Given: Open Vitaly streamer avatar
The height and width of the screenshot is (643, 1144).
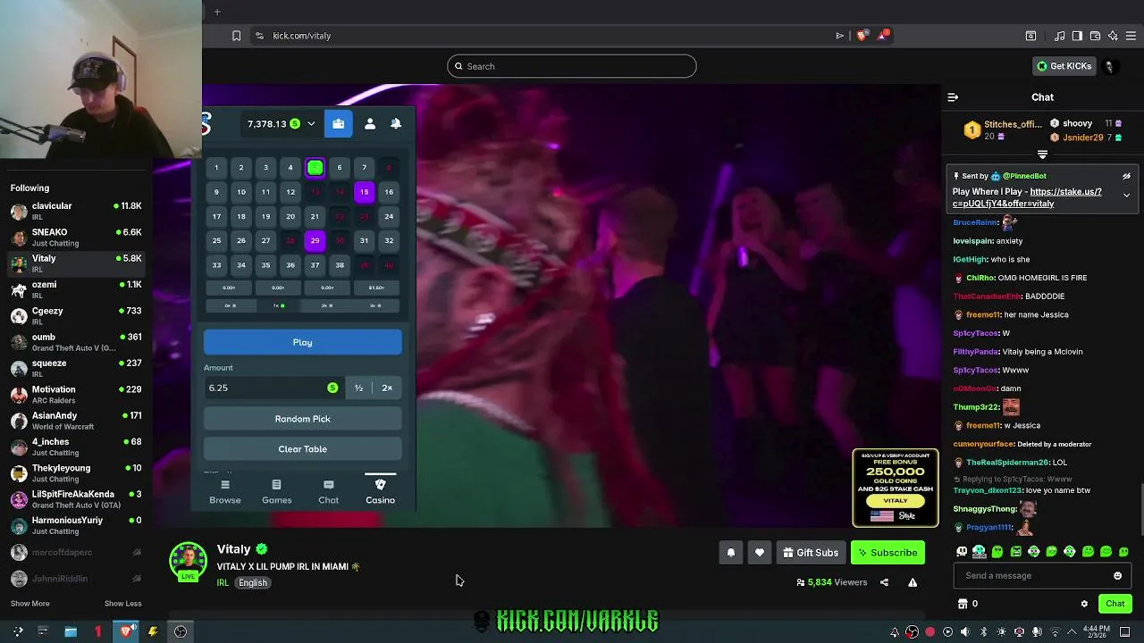Looking at the screenshot, I should [189, 561].
